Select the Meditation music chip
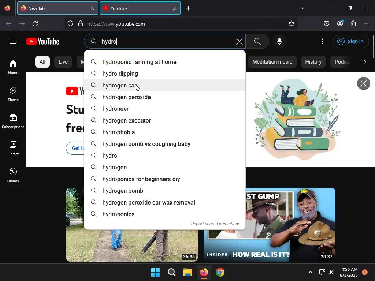 (272, 62)
